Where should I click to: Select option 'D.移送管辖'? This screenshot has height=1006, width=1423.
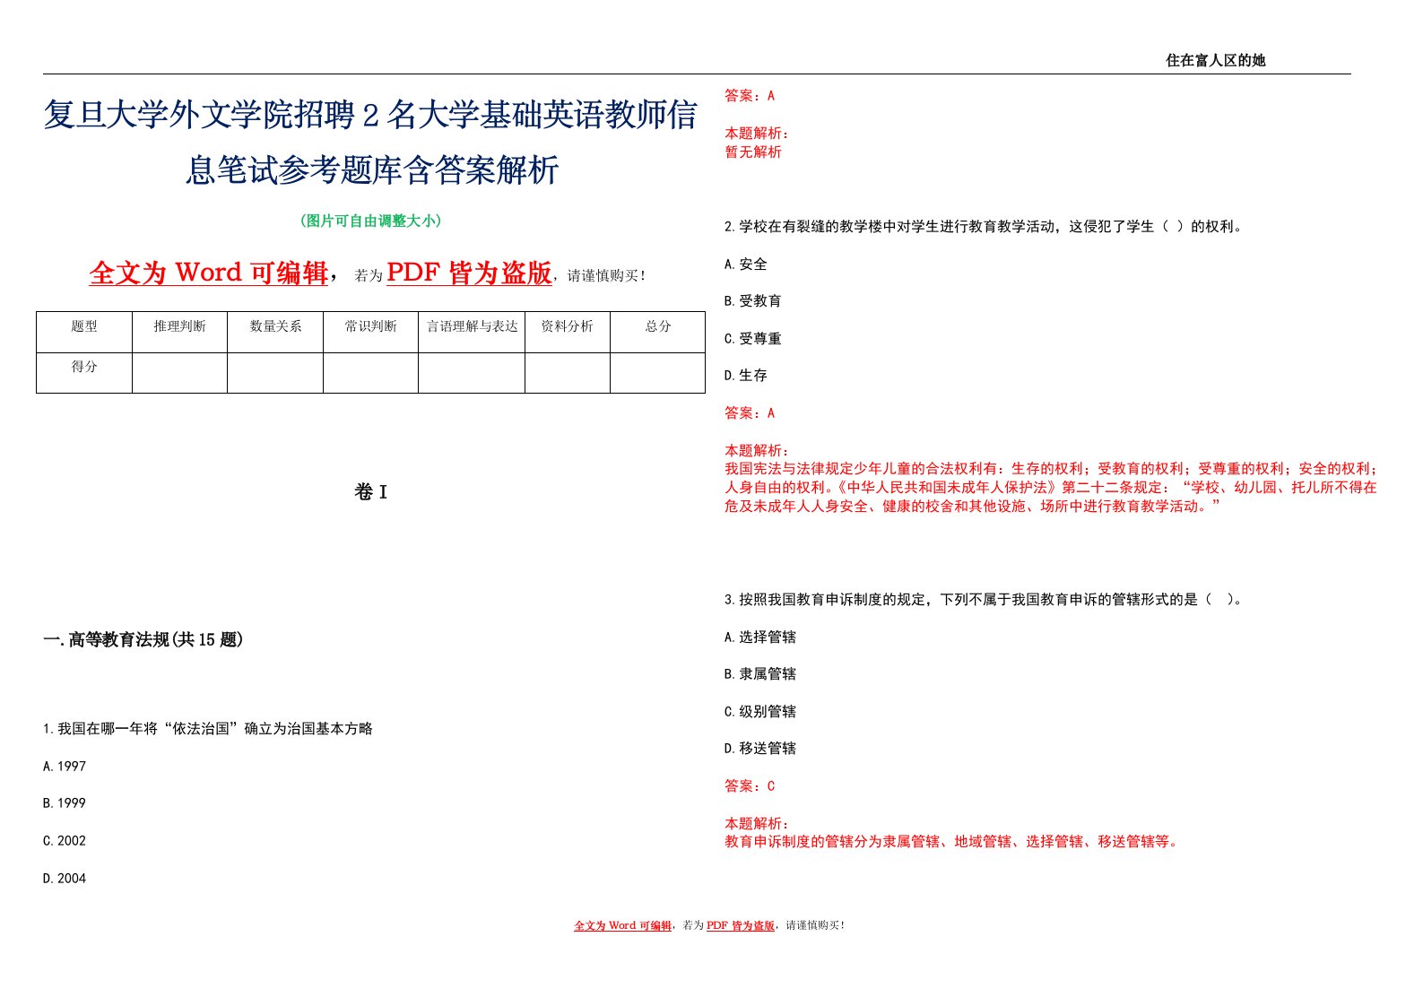(760, 749)
